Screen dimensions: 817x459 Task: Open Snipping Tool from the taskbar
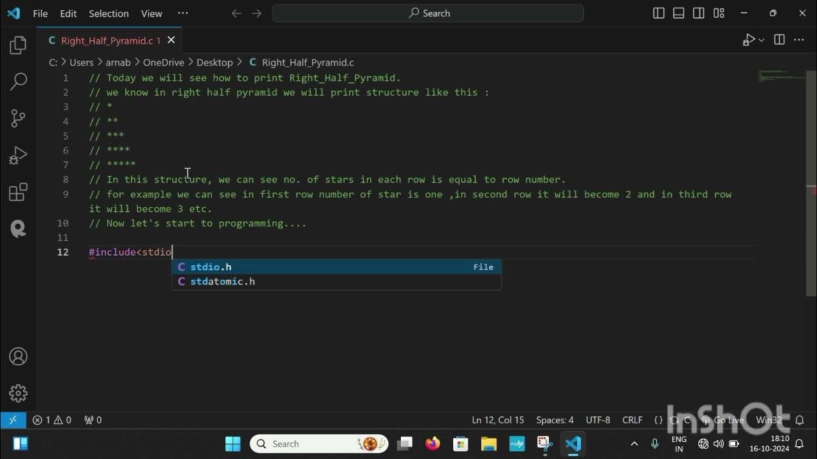click(x=544, y=444)
